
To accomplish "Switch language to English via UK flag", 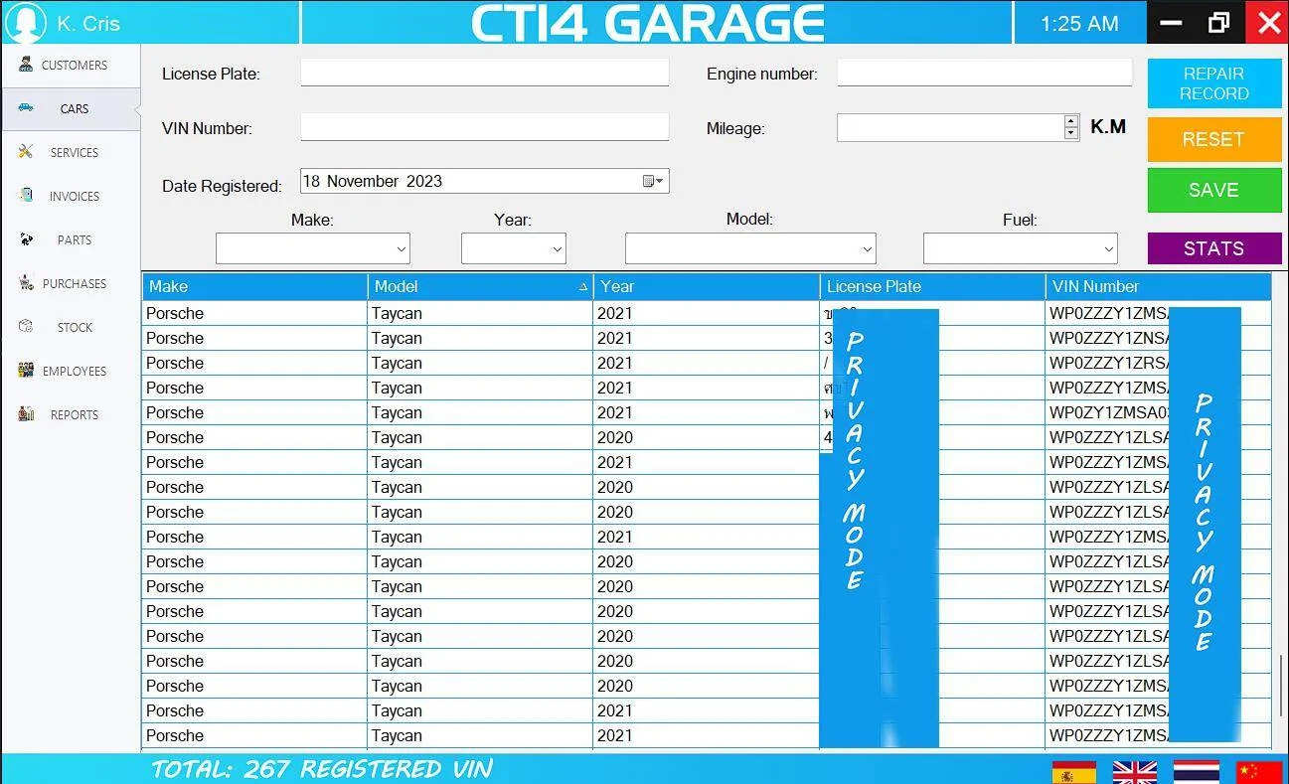I will 1134,772.
